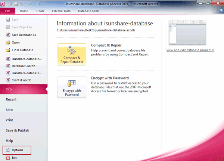This screenshot has width=224, height=161.
Task: Click the database file path text
Action: coord(96,30)
